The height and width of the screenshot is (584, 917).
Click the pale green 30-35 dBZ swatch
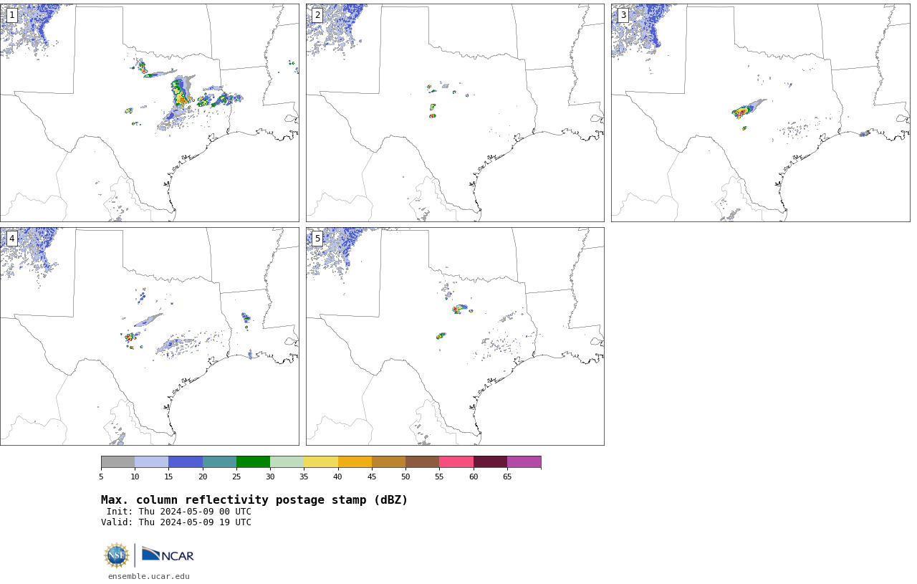click(287, 461)
